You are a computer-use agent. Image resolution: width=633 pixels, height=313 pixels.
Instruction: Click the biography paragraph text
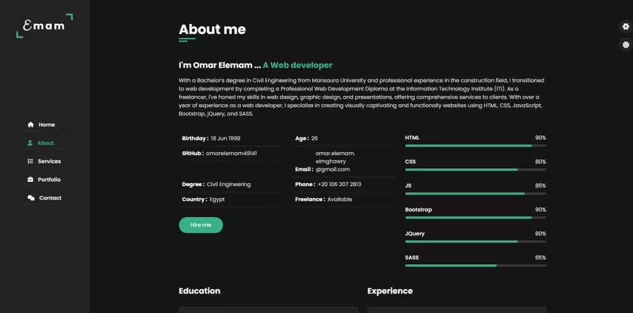(361, 97)
